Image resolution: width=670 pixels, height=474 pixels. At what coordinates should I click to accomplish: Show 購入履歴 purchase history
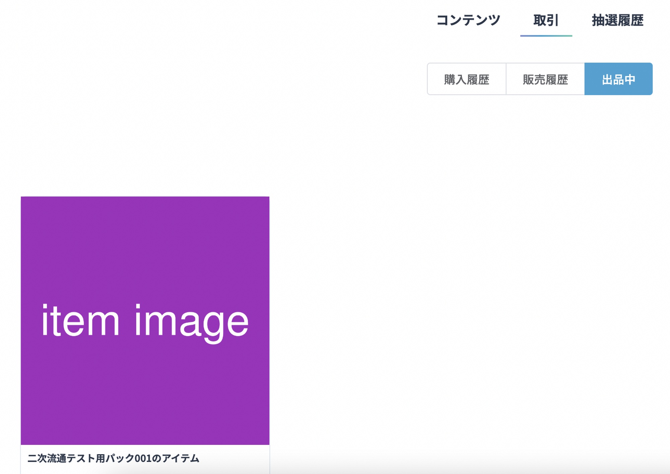(x=466, y=79)
